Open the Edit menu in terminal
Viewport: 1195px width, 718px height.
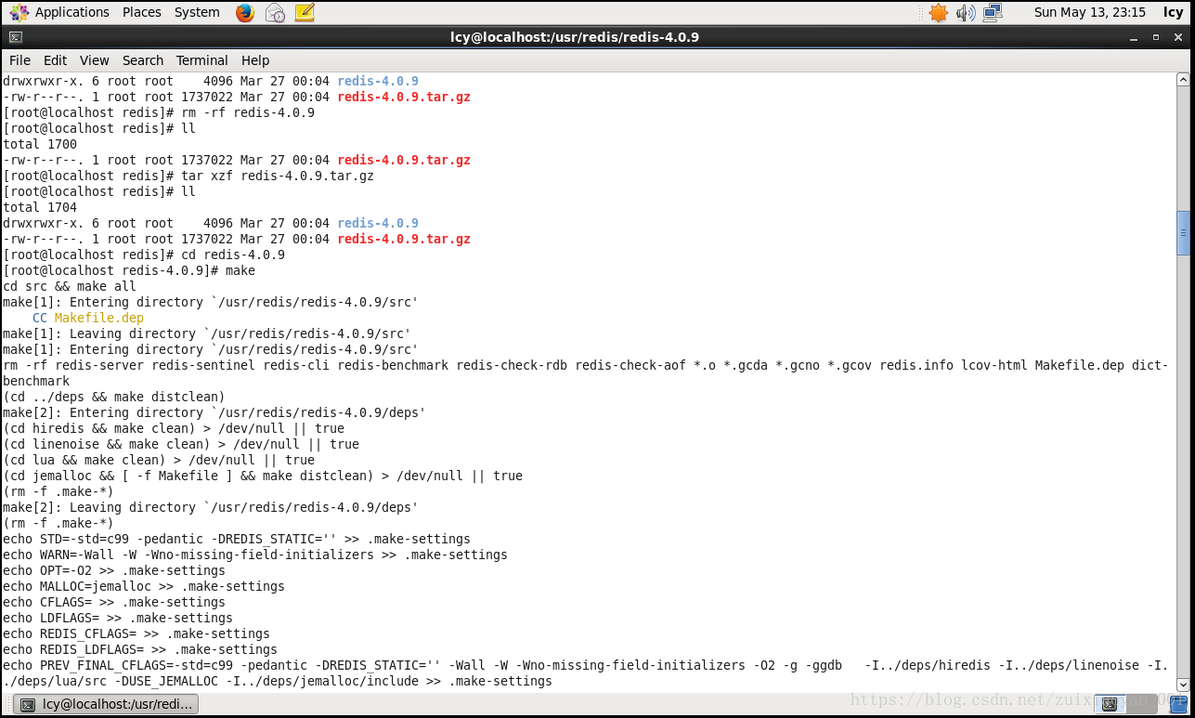[x=55, y=60]
